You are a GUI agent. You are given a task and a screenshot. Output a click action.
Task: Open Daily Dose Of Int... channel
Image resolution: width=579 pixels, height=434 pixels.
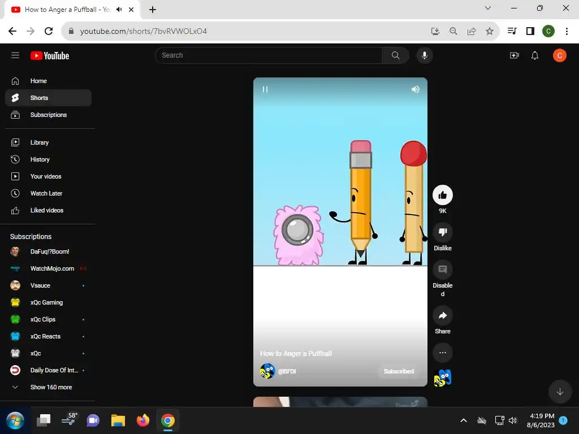(x=49, y=370)
